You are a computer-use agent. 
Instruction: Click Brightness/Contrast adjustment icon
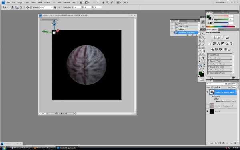coord(214,38)
